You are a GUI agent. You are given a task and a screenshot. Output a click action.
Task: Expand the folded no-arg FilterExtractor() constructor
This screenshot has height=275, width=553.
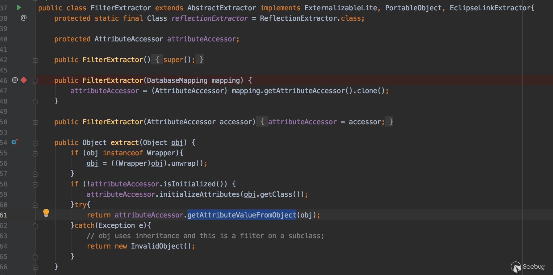35,60
